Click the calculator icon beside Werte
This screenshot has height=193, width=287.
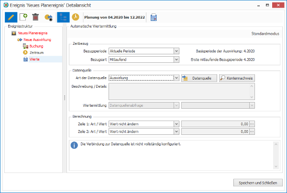point(25,59)
